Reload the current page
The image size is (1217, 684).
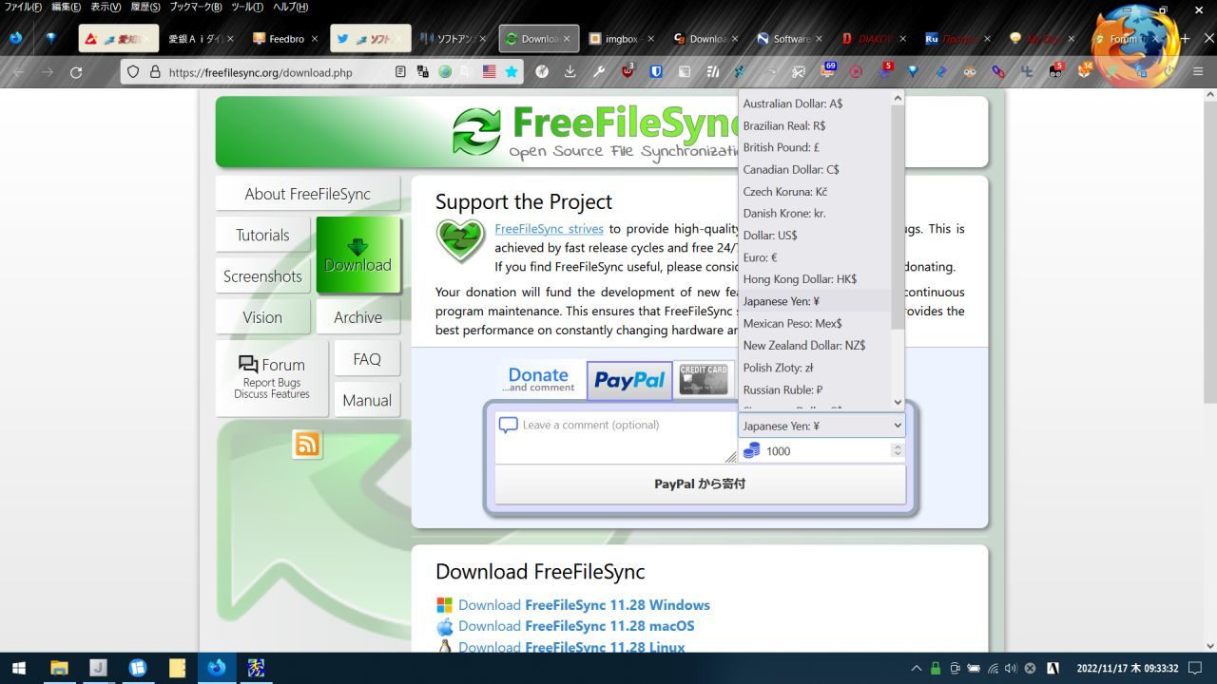click(x=76, y=72)
